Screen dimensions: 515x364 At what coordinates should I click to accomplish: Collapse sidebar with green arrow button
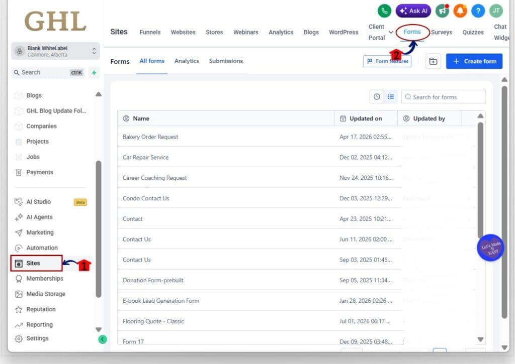[103, 339]
